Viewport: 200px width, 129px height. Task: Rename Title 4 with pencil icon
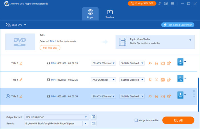coord(21,80)
